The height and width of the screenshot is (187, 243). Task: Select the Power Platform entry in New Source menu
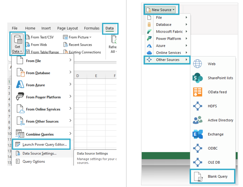168,39
